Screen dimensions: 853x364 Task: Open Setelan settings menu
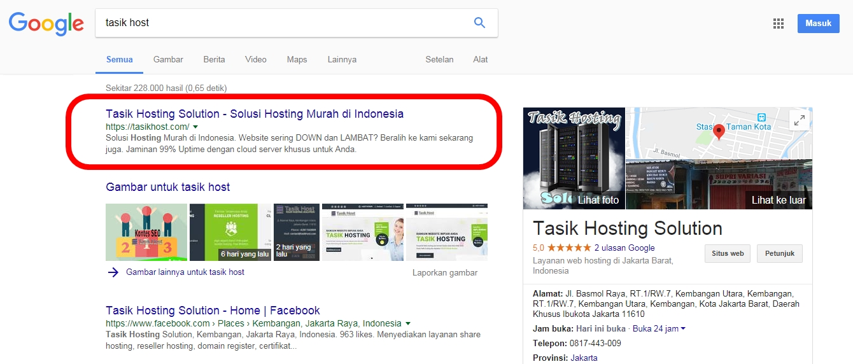(x=439, y=59)
